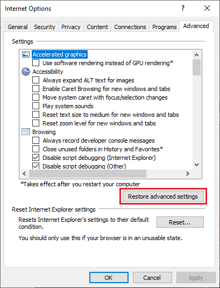The image size is (220, 288).
Task: Select the Privacy tab
Action: (71, 27)
